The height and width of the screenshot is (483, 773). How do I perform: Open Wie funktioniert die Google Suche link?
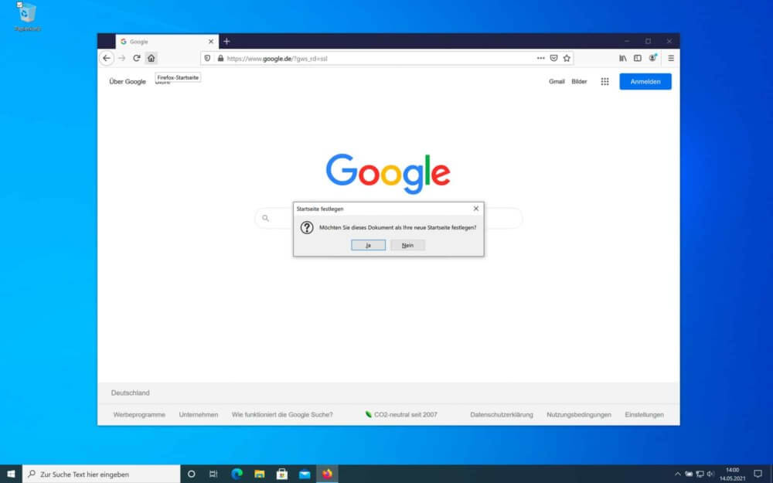[x=282, y=414]
